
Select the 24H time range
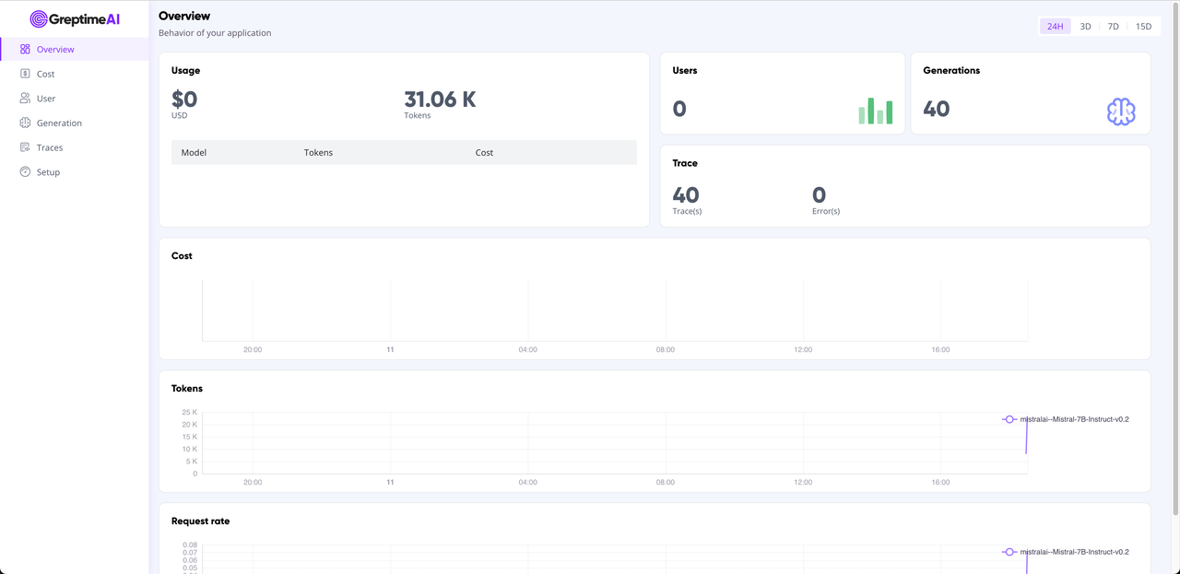(x=1055, y=26)
